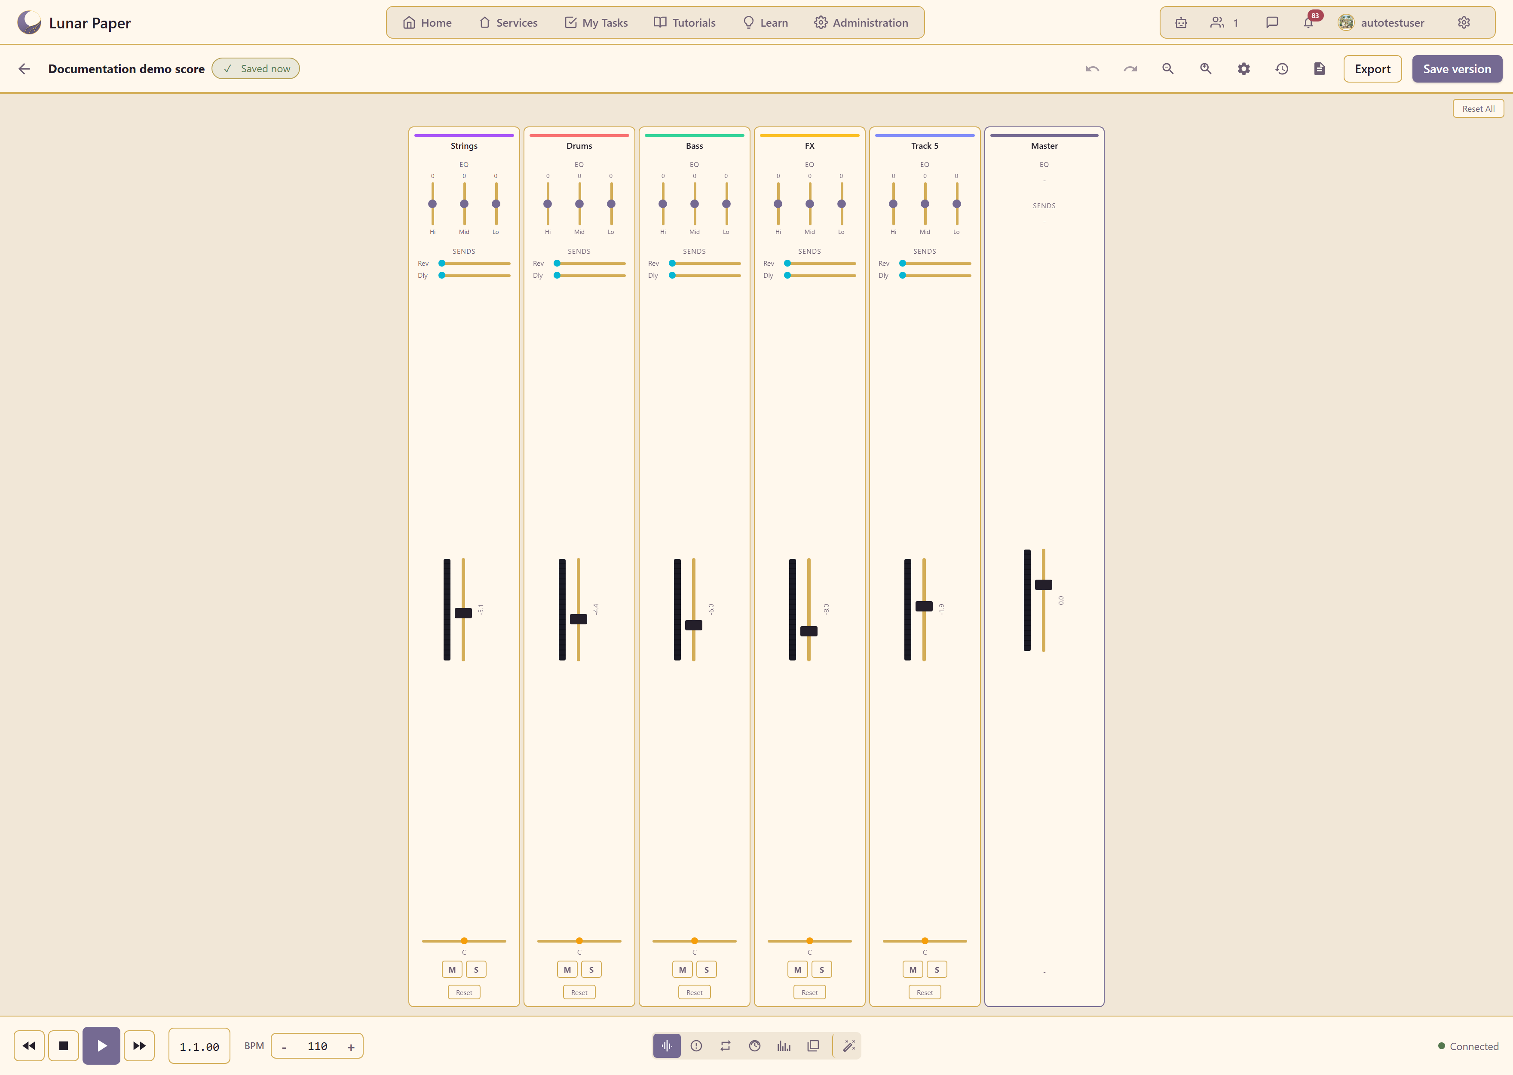Image resolution: width=1513 pixels, height=1075 pixels.
Task: Click the magic wand icon
Action: point(849,1046)
